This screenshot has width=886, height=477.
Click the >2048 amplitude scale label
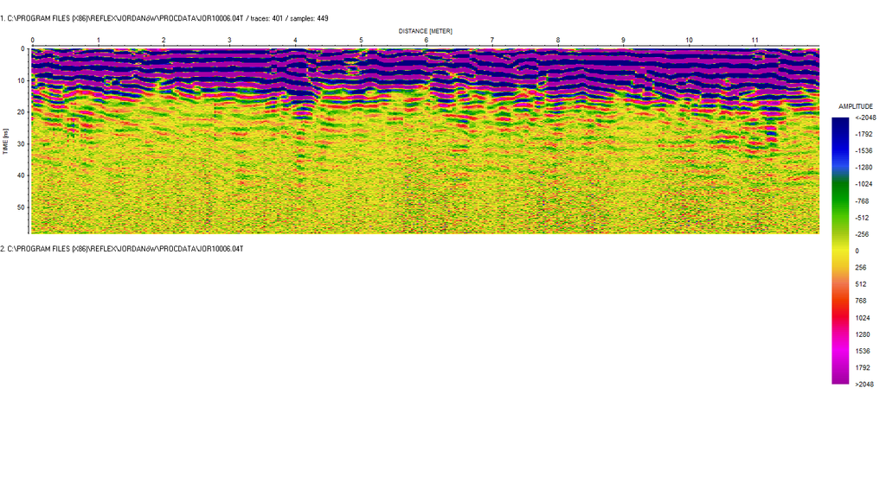coord(863,385)
